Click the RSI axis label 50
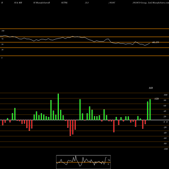 [x=2, y=44]
